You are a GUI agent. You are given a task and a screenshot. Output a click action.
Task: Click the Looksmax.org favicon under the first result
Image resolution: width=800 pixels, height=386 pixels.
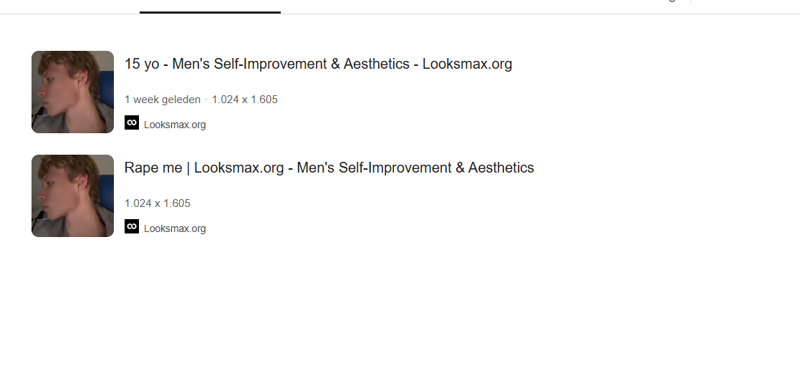pyautogui.click(x=132, y=123)
